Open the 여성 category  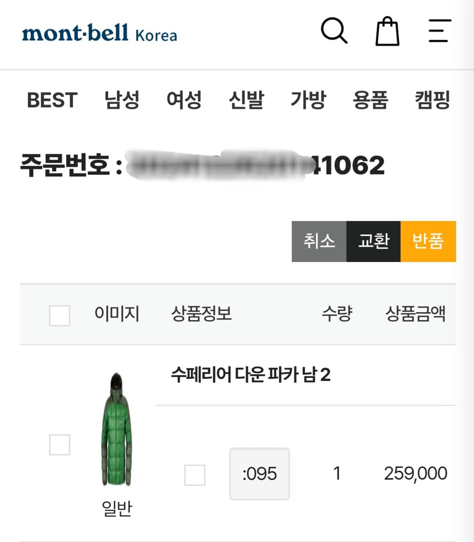click(184, 100)
